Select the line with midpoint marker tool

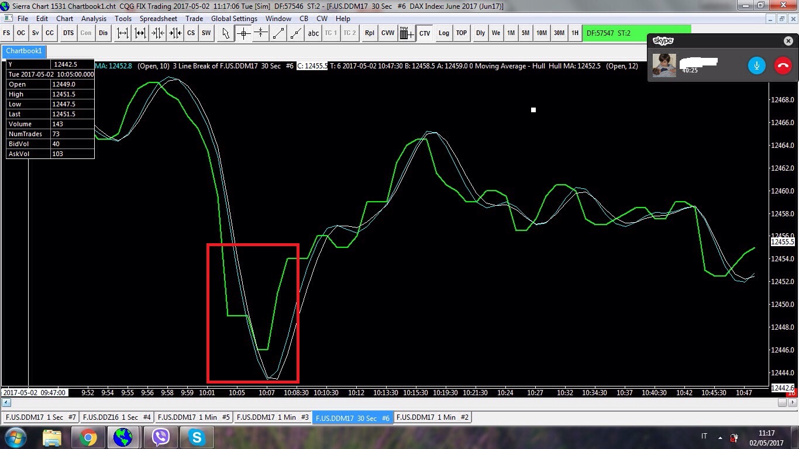click(296, 33)
